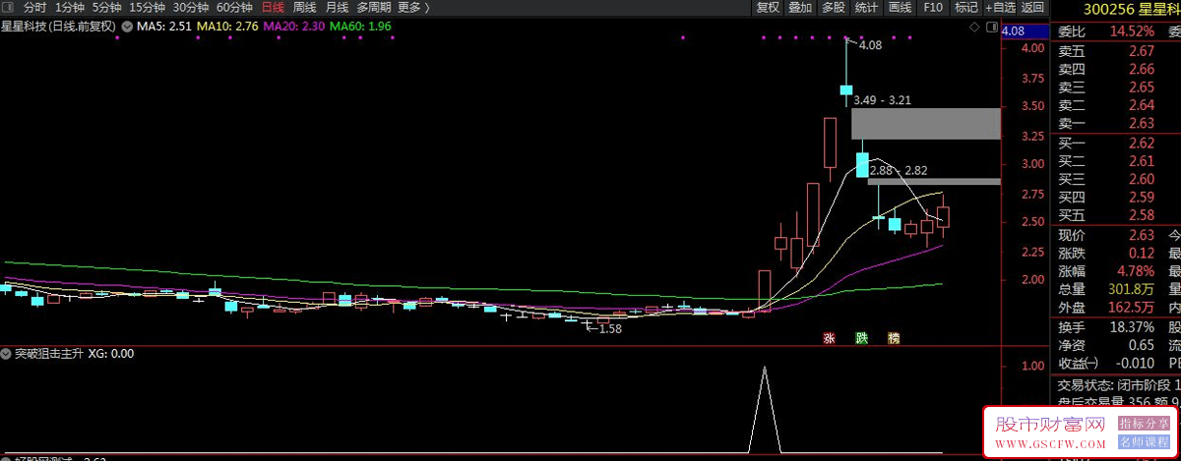Click the 返回 back button
This screenshot has height=461, width=1181.
coord(1032,7)
